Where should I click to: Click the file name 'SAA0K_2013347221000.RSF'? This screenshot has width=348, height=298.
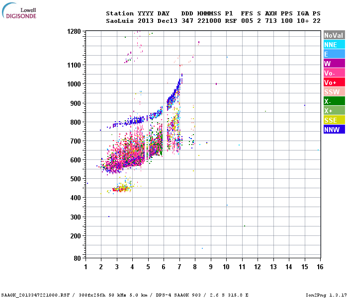pos(35,295)
